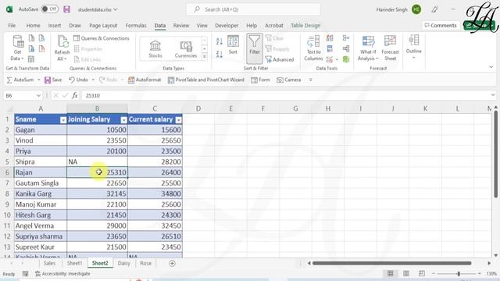Viewport: 500px width, 281px height.
Task: Open the Sort dialog
Action: tap(233, 44)
